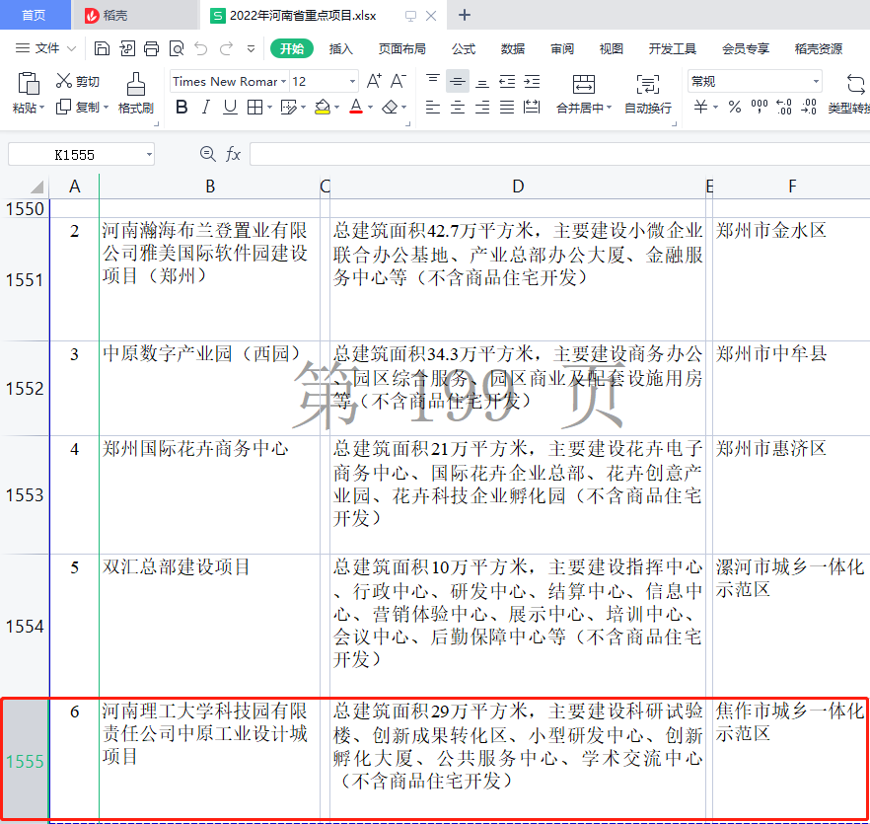Toggle increase font size with A+ icon

[376, 79]
